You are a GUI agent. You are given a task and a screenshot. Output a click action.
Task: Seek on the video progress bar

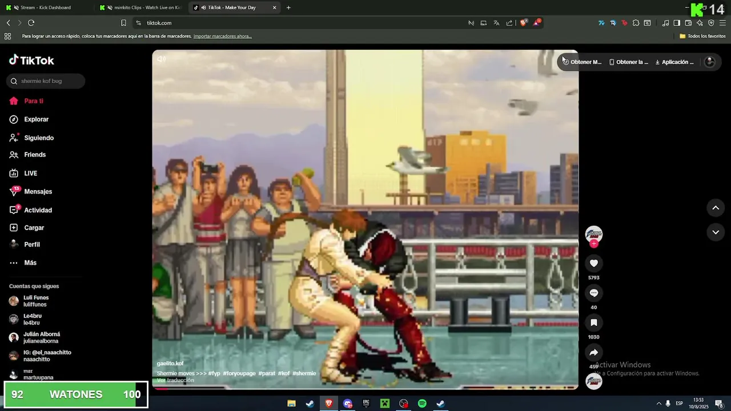click(x=365, y=389)
